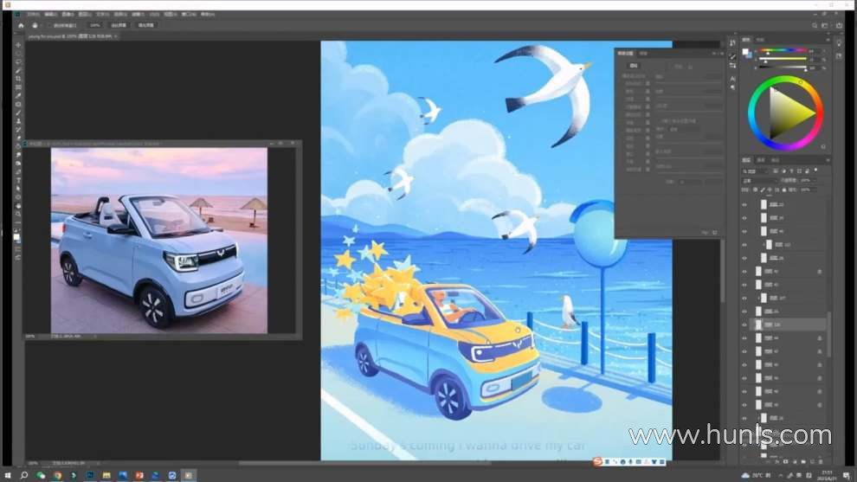Select the Crop tool
Viewport: 857px width, 482px height.
tap(18, 79)
